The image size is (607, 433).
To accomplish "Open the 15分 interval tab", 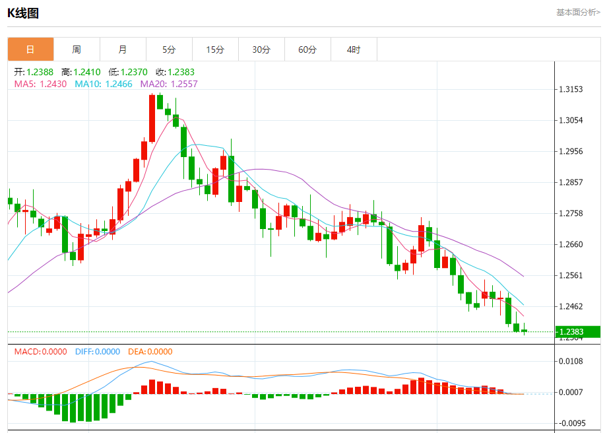I will (x=215, y=50).
